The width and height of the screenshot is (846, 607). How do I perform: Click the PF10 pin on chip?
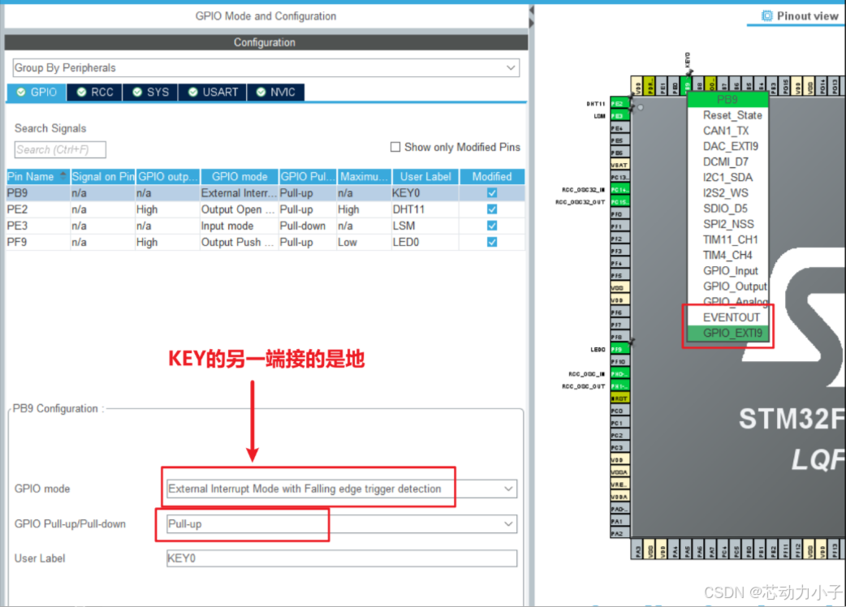click(x=620, y=362)
